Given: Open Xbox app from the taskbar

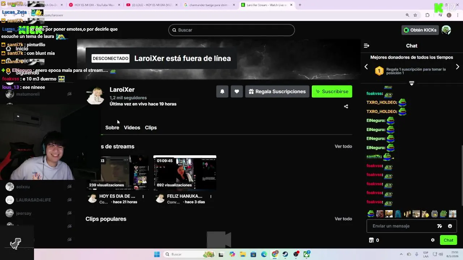Looking at the screenshot, I should click(x=307, y=254).
